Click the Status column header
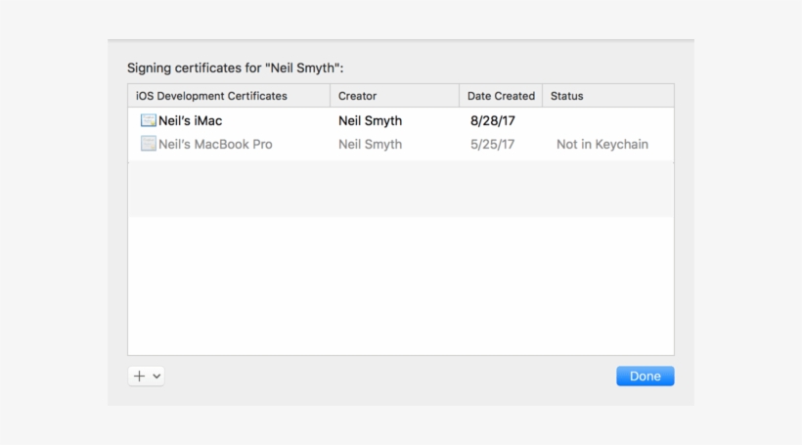 [x=567, y=96]
